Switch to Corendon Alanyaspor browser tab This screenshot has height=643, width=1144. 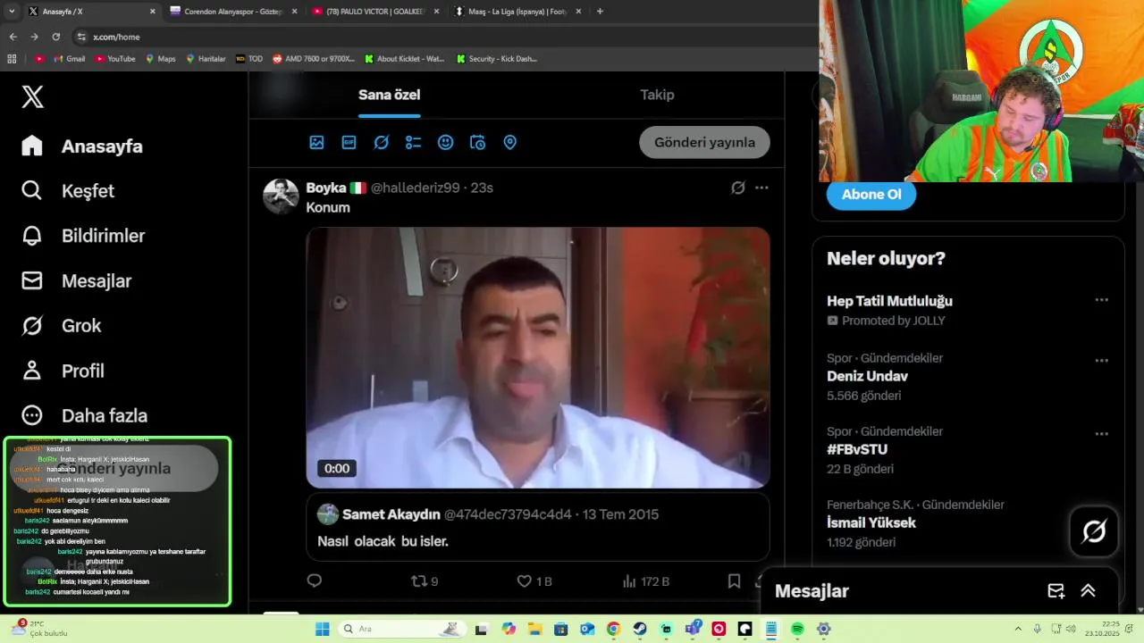click(234, 12)
